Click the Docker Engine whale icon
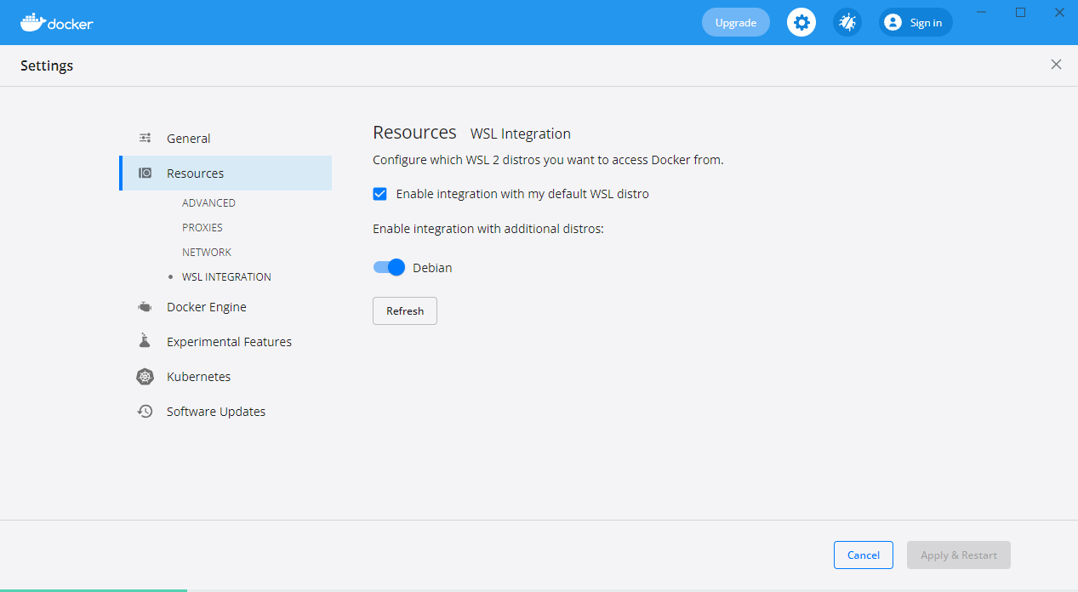The width and height of the screenshot is (1078, 592). click(145, 307)
